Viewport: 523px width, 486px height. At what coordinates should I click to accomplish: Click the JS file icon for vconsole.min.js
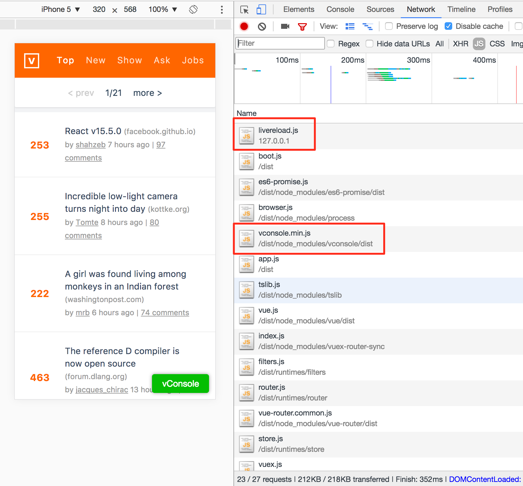pyautogui.click(x=247, y=239)
